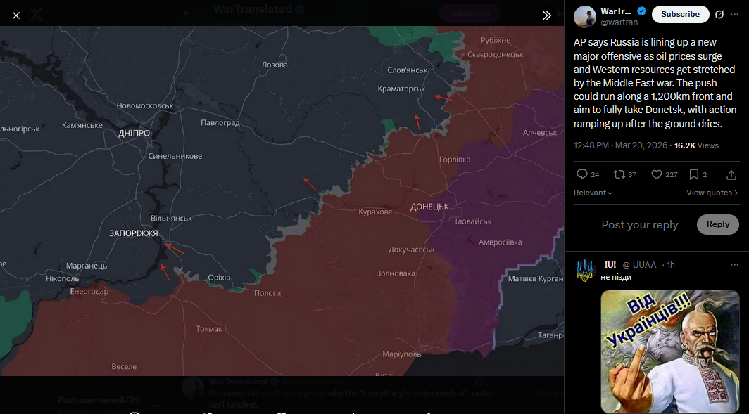
Task: Click the Post your reply field
Action: (640, 225)
